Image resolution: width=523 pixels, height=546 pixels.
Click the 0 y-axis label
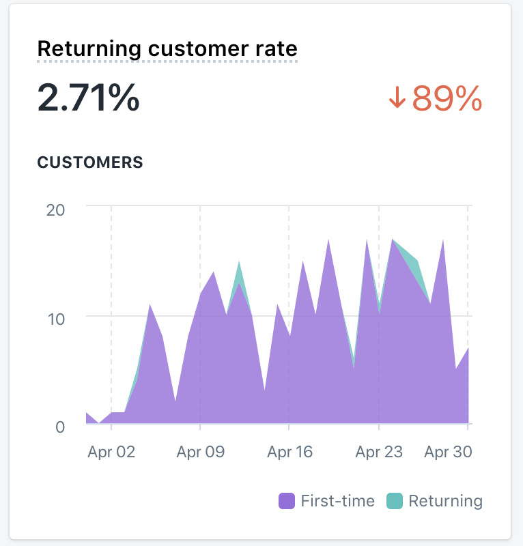[59, 427]
